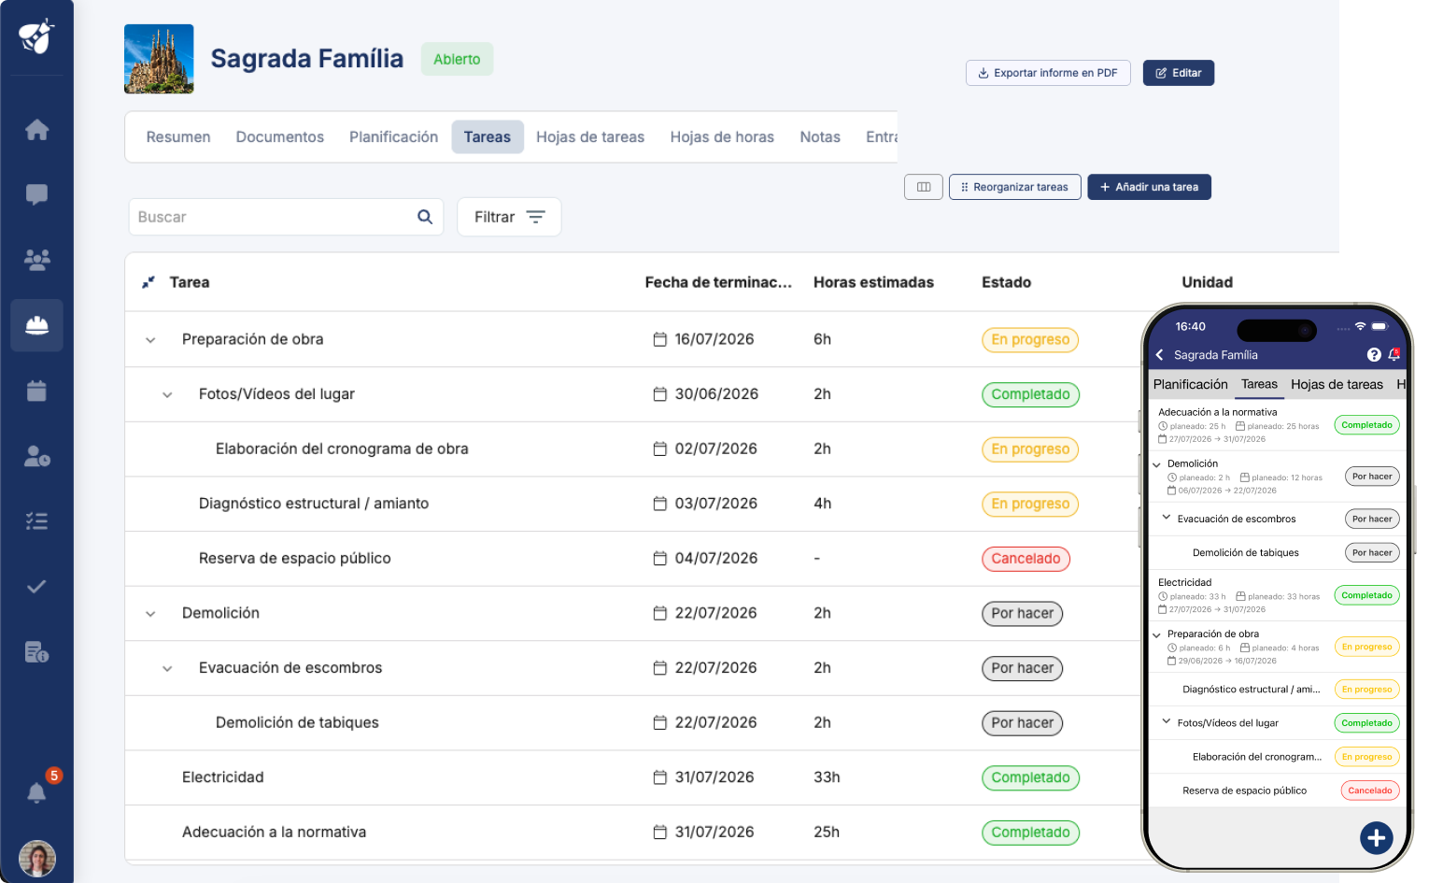1443x883 pixels.
Task: Open the Filtrar filter dropdown
Action: (x=509, y=217)
